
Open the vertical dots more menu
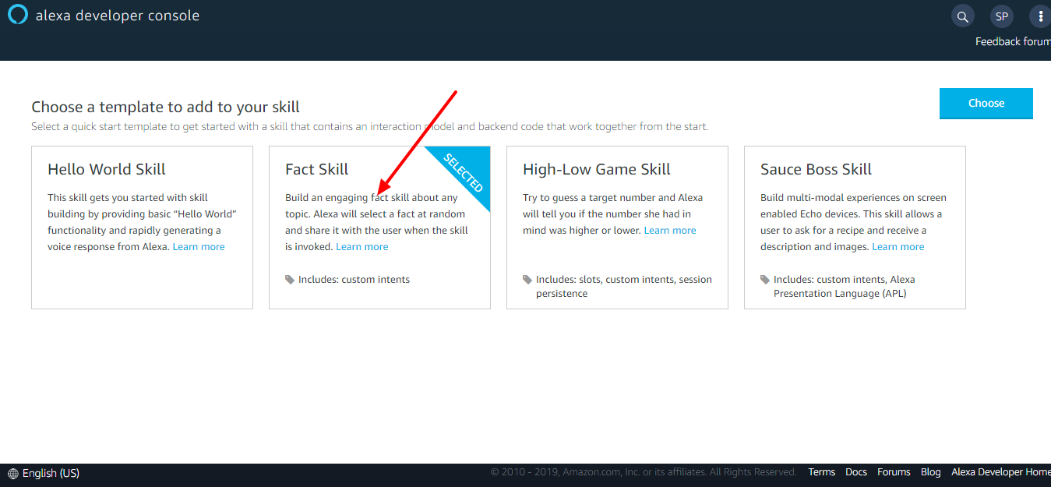pyautogui.click(x=1041, y=16)
